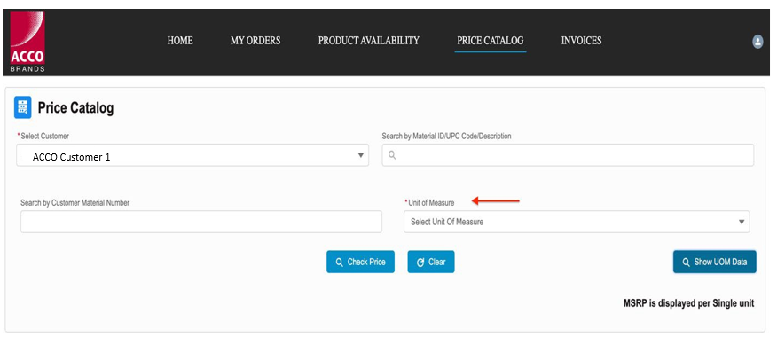The width and height of the screenshot is (777, 345).
Task: Focus the Material ID/UPC search field
Action: pyautogui.click(x=568, y=155)
